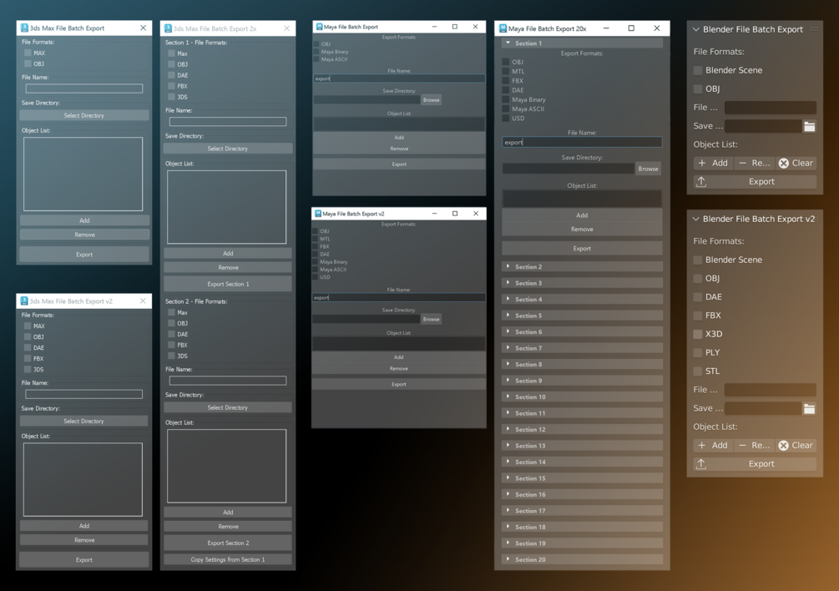
Task: Click Add in Maya File Batch Export 20x
Action: (582, 215)
